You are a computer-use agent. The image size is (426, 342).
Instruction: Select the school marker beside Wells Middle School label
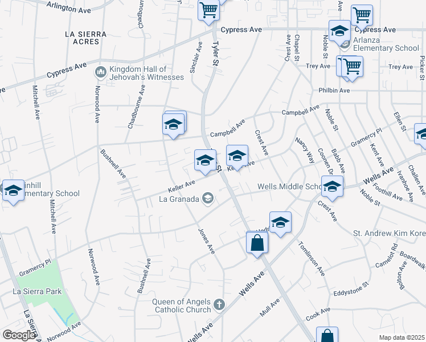point(331,187)
